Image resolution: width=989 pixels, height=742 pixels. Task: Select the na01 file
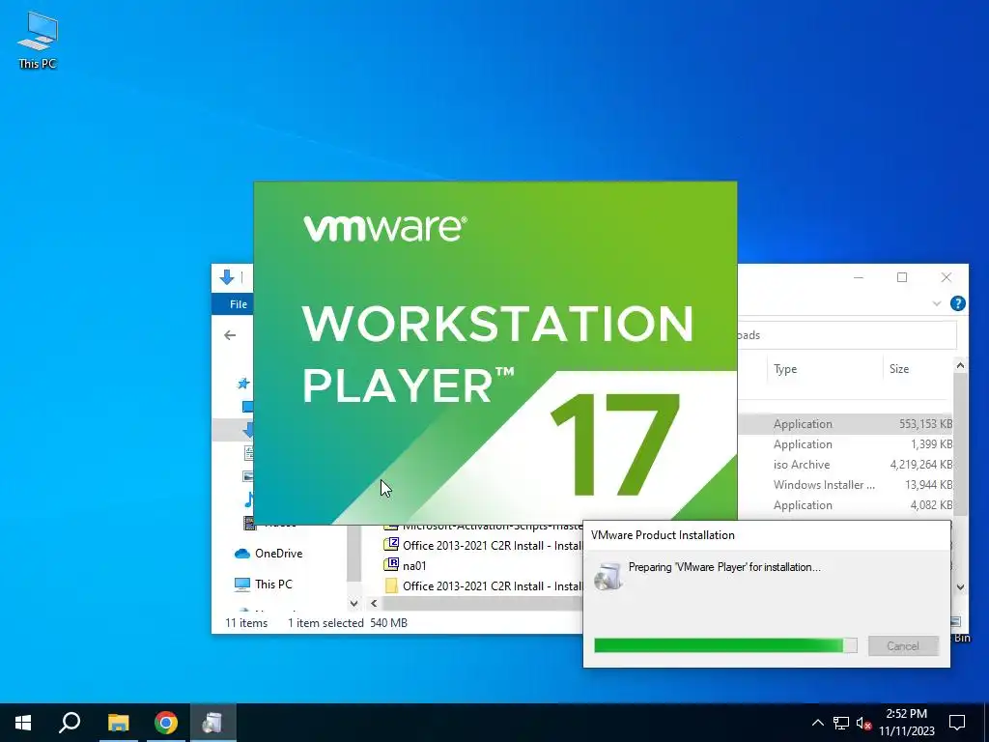413,566
